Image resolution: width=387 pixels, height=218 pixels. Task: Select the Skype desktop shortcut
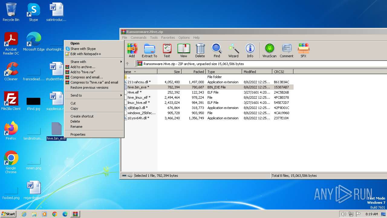click(34, 12)
